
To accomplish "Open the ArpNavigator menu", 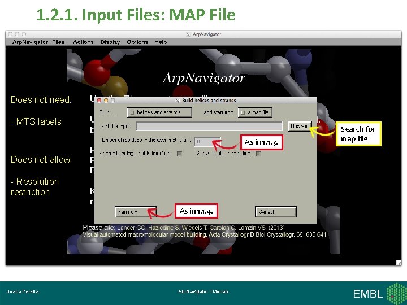I will click(30, 42).
